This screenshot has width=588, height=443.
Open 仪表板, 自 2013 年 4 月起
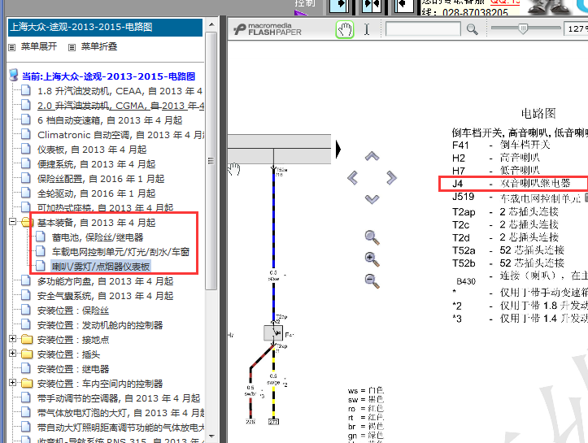tap(92, 150)
